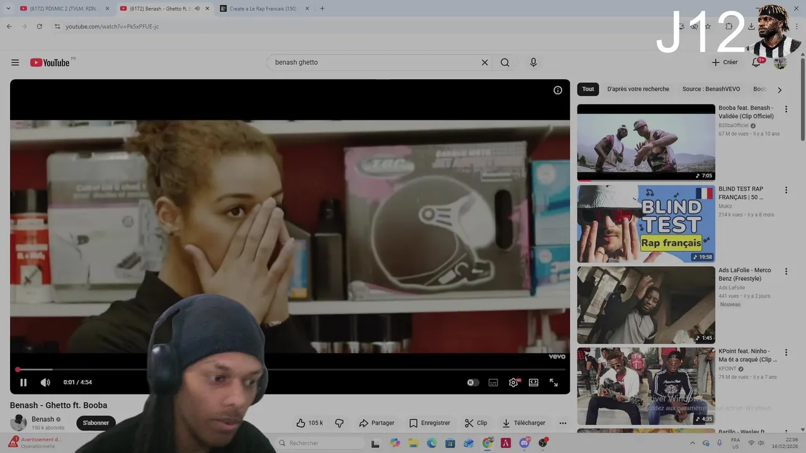
Task: Expand the tab search dropdown arrow
Action: point(8,9)
